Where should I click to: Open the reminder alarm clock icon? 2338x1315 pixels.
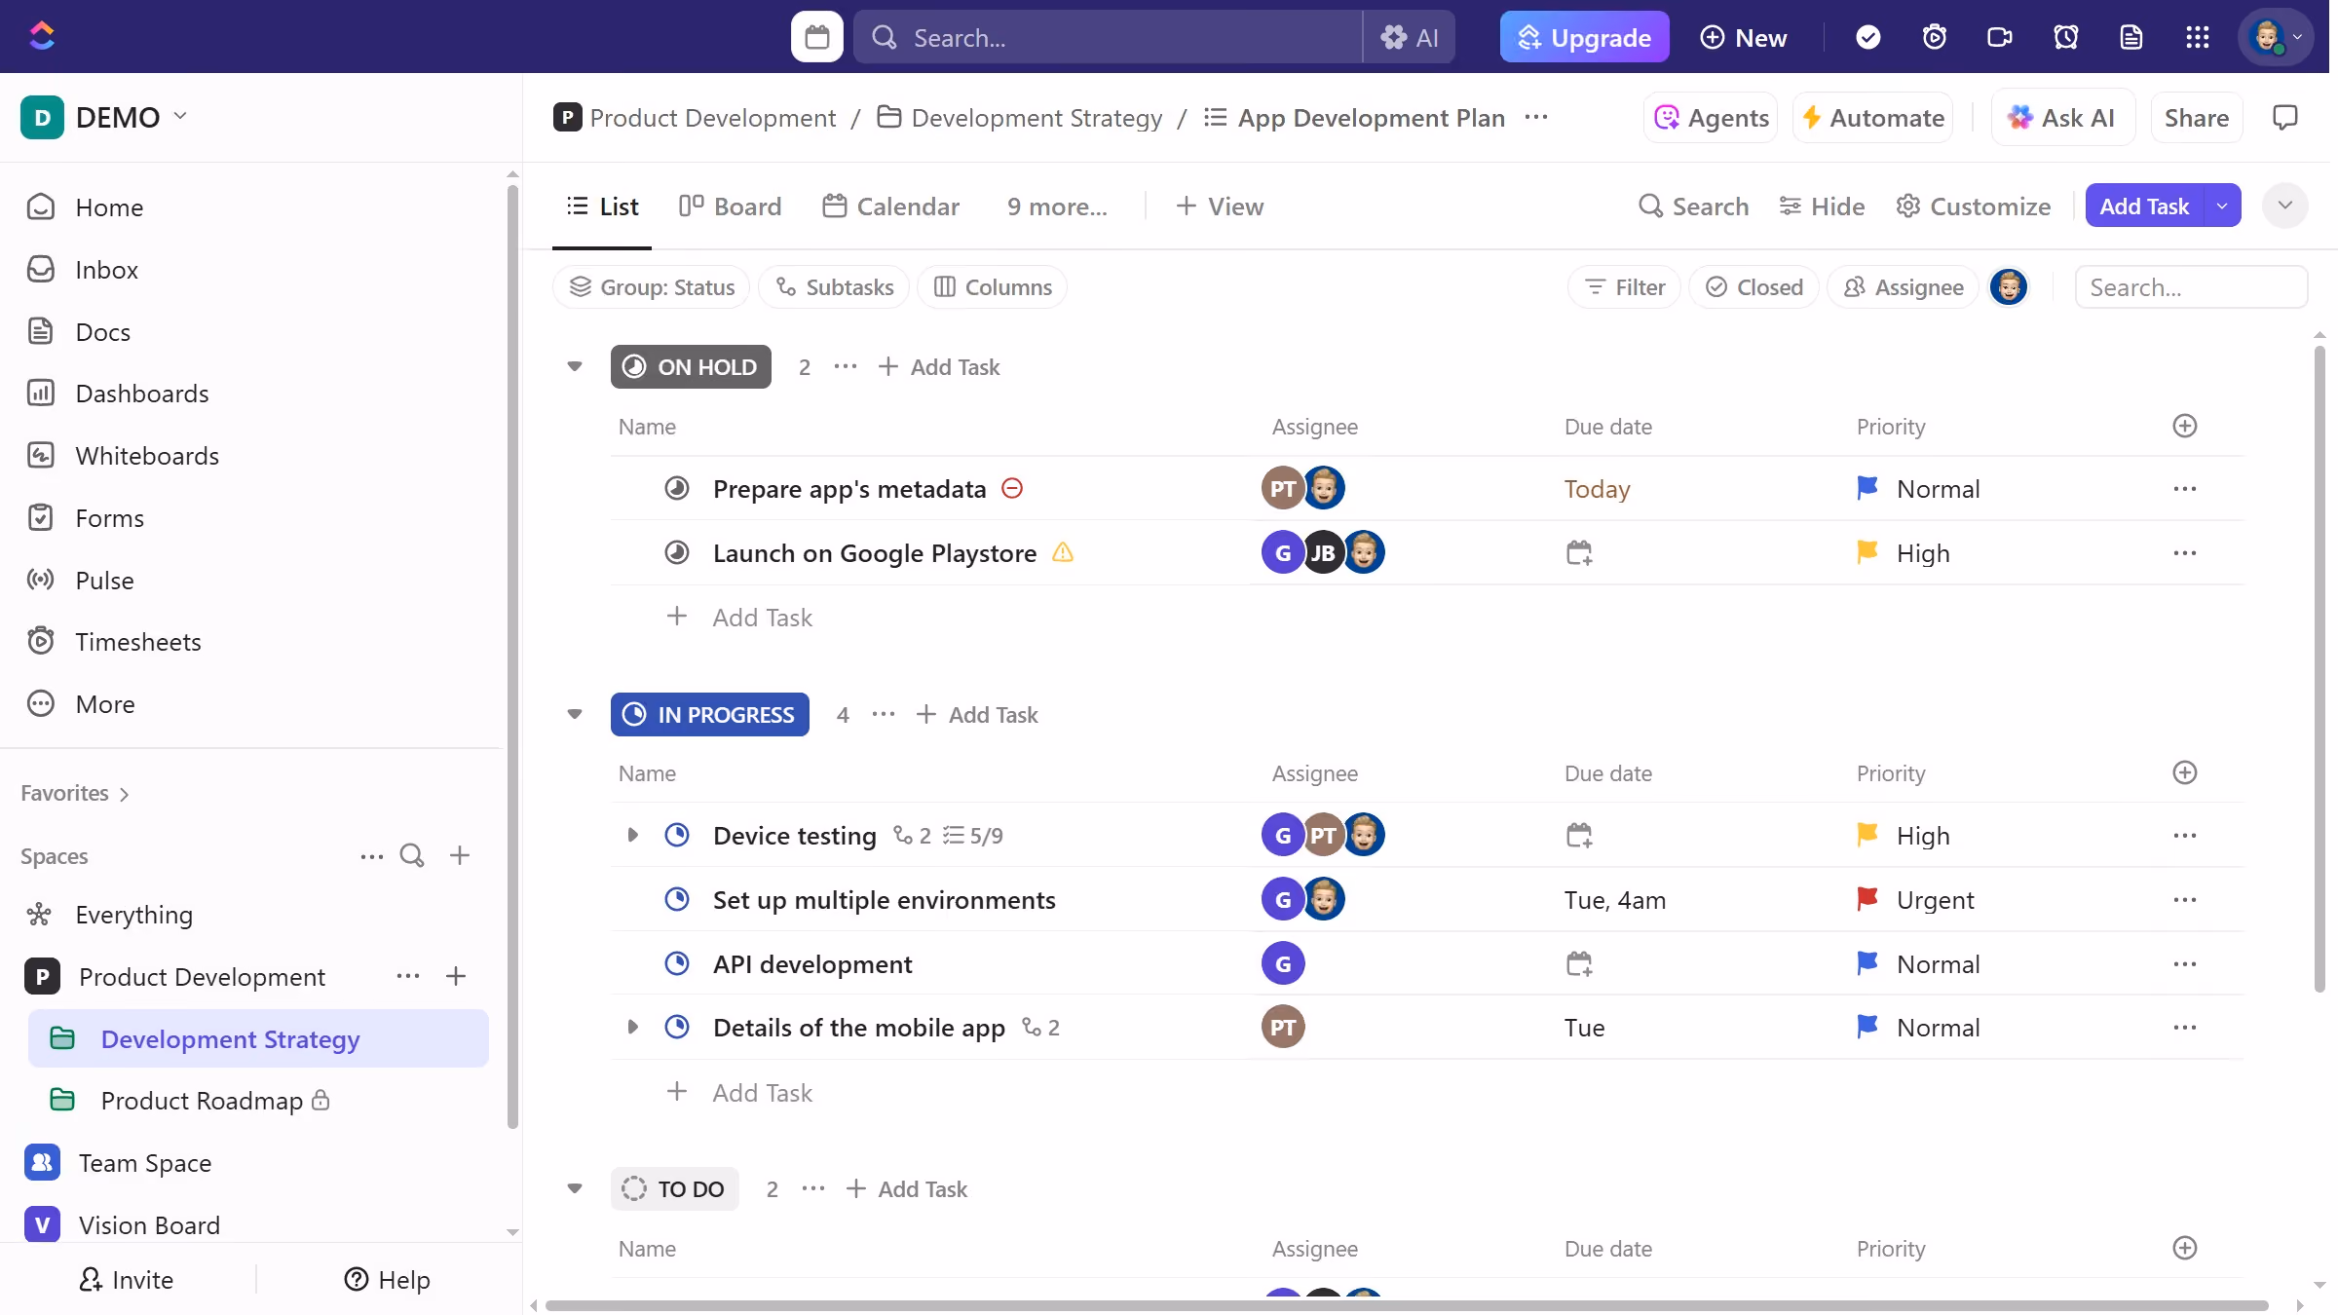pos(2065,37)
